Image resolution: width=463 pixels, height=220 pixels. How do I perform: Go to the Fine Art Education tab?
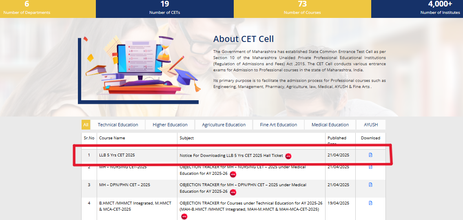[x=279, y=125]
